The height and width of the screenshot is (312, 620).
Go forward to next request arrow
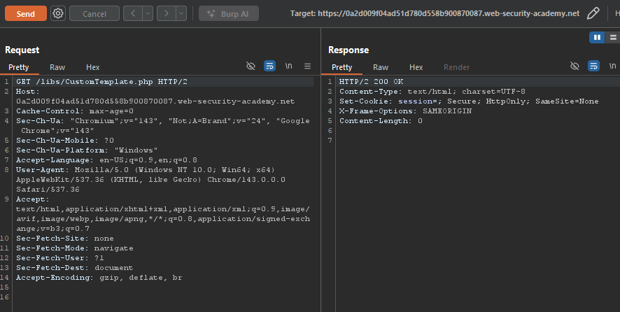166,13
